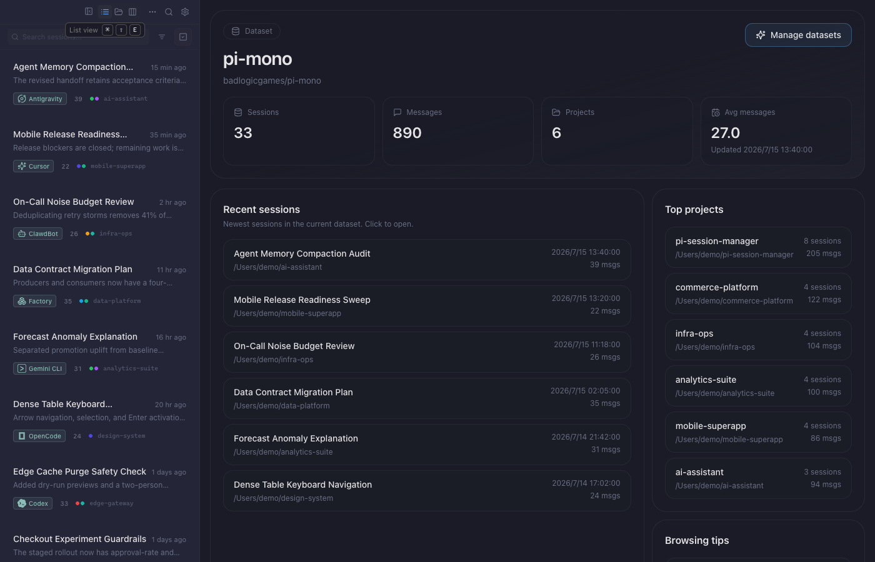Click the Dataset label chip
Image resolution: width=875 pixels, height=562 pixels.
252,31
